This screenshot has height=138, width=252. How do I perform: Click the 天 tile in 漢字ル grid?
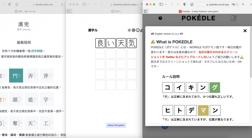tap(121, 43)
